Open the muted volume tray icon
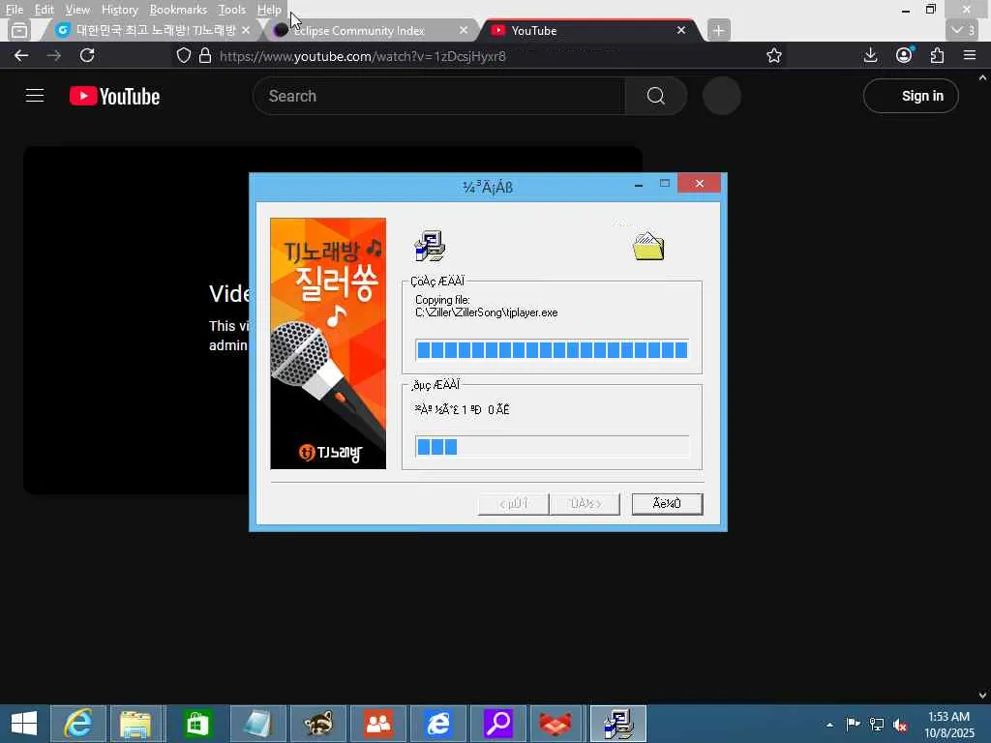This screenshot has height=743, width=991. (900, 725)
